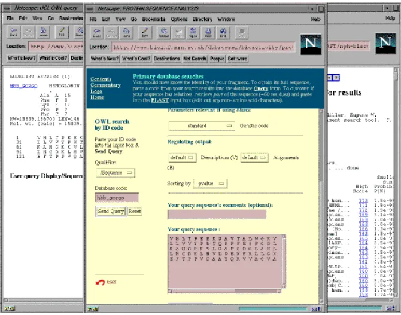
Task: Click the security key icon in Protein Sequence Analysis status bar
Action: tap(93, 309)
